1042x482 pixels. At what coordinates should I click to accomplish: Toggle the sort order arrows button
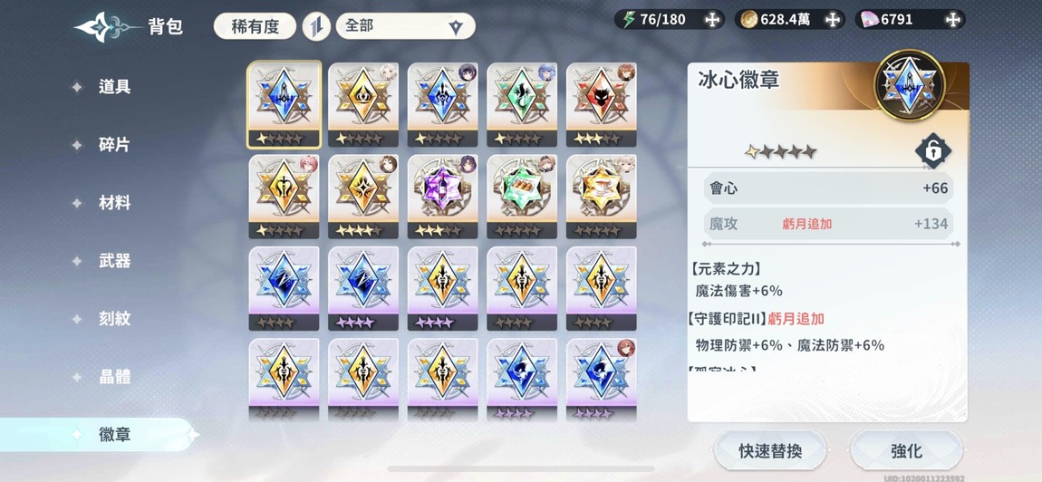316,26
